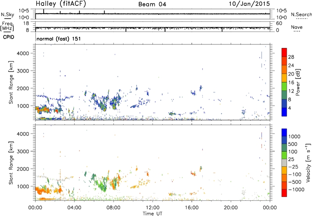Pick the gray -25 to 25 velocity colorbar segment
The image size is (312, 216).
284,163
